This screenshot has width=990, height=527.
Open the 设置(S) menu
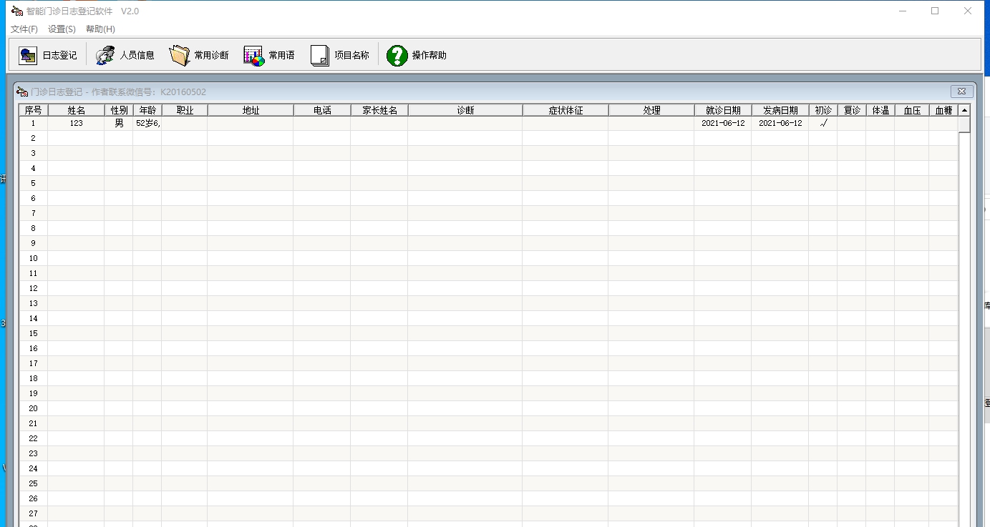(62, 29)
